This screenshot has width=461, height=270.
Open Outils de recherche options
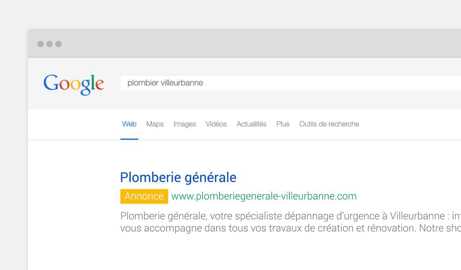point(329,124)
